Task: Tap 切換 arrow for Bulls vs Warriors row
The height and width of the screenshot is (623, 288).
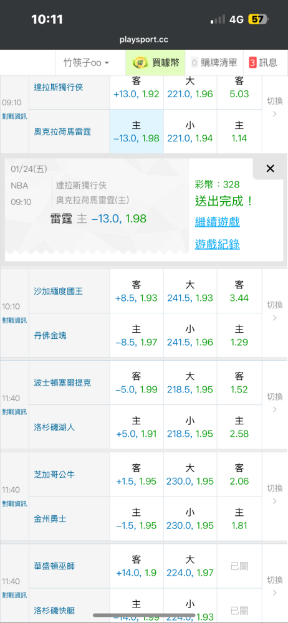Action: pyautogui.click(x=275, y=494)
